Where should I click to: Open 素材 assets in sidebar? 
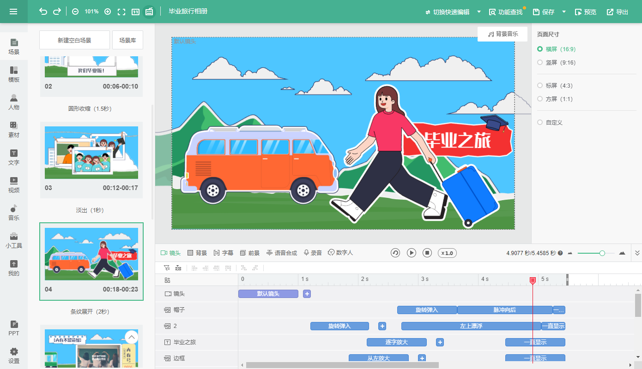(14, 130)
